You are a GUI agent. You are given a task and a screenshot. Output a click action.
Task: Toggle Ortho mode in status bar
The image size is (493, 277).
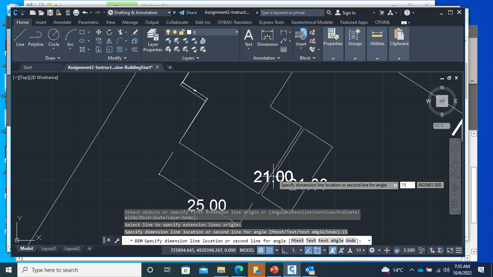click(x=285, y=250)
